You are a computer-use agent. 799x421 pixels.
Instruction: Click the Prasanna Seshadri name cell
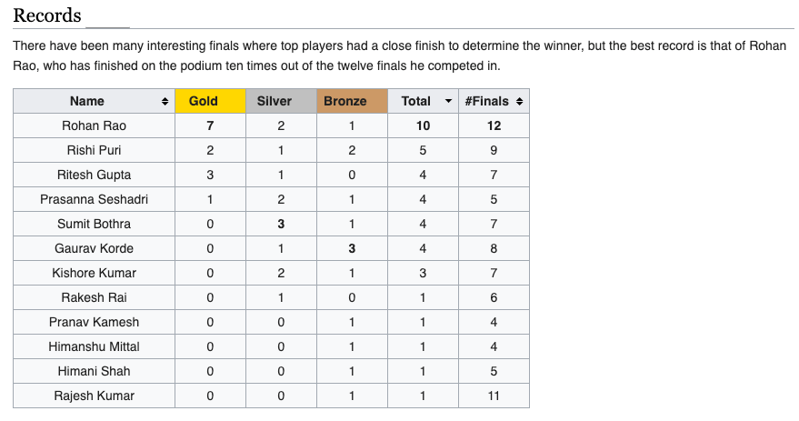tap(94, 199)
